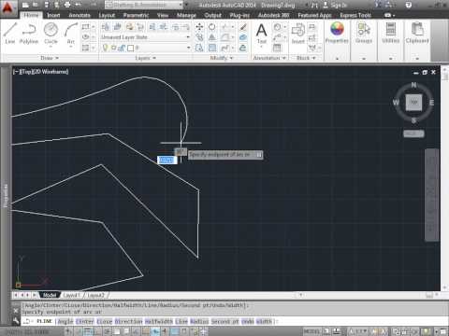
Task: Select the Stretch tool icon
Action: point(199,48)
